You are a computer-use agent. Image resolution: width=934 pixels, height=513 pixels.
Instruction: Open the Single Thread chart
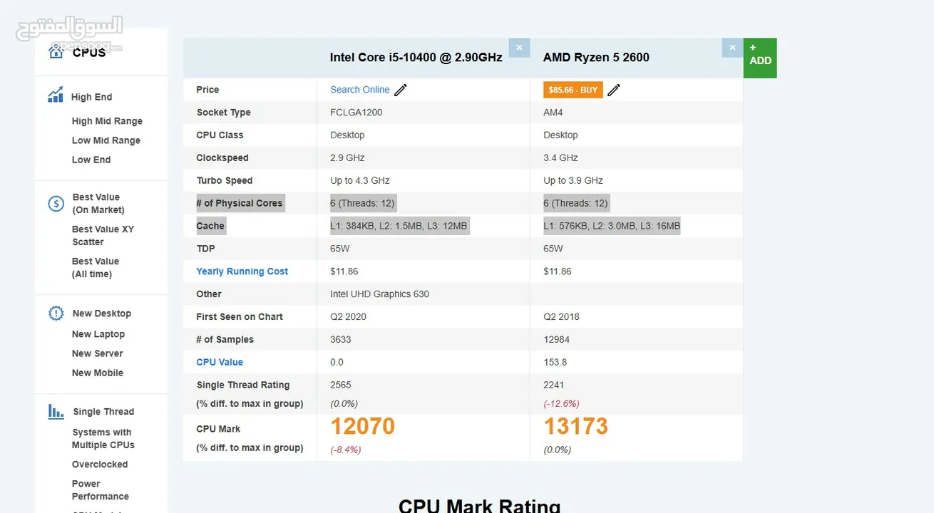click(103, 412)
